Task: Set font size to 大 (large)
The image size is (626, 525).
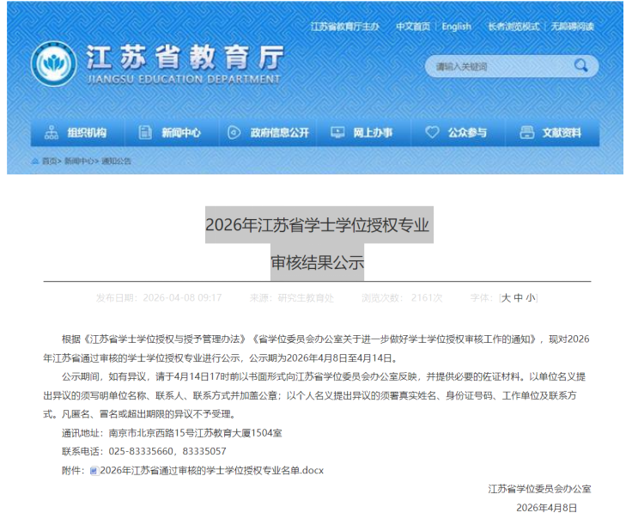Action: 506,297
